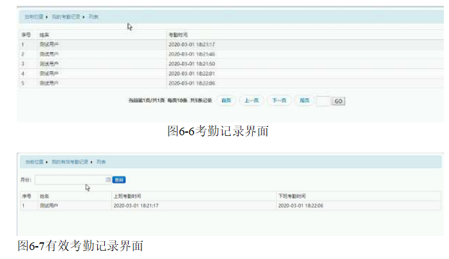Click 当前第1页/共1页 page status text

pyautogui.click(x=147, y=101)
